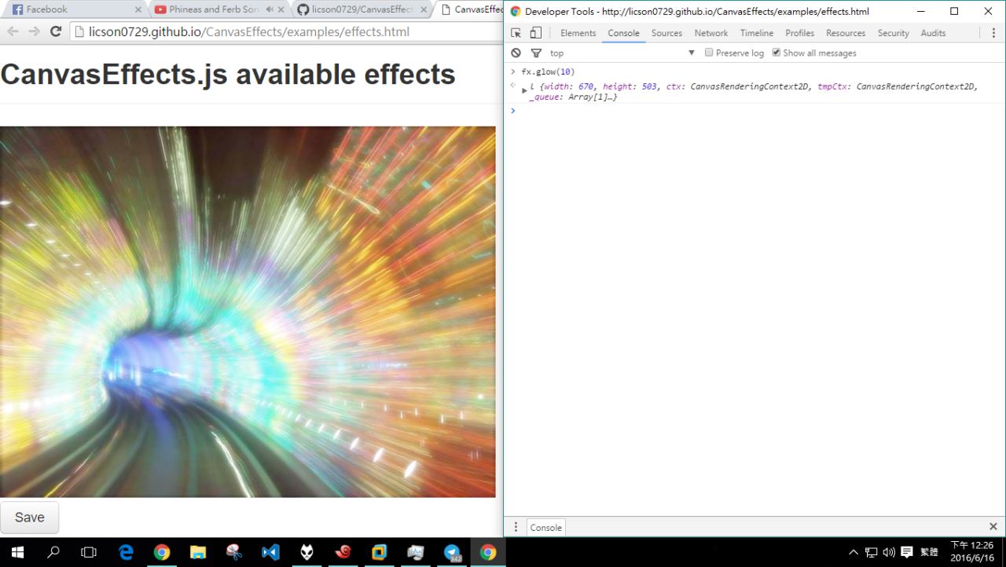
Task: Select the Console drawer tab
Action: (x=546, y=528)
